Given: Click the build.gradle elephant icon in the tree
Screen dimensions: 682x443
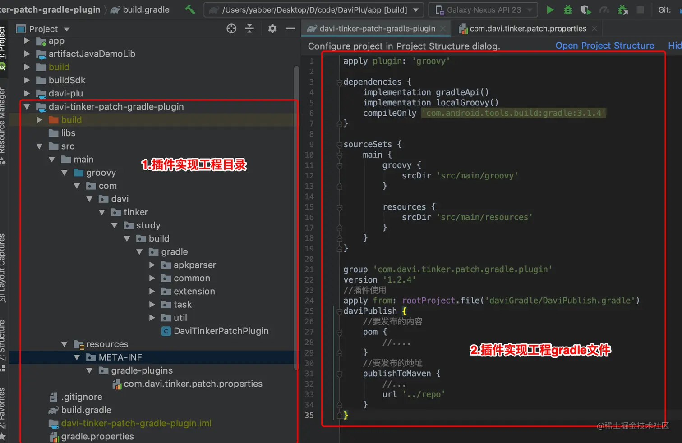Looking at the screenshot, I should coord(54,410).
